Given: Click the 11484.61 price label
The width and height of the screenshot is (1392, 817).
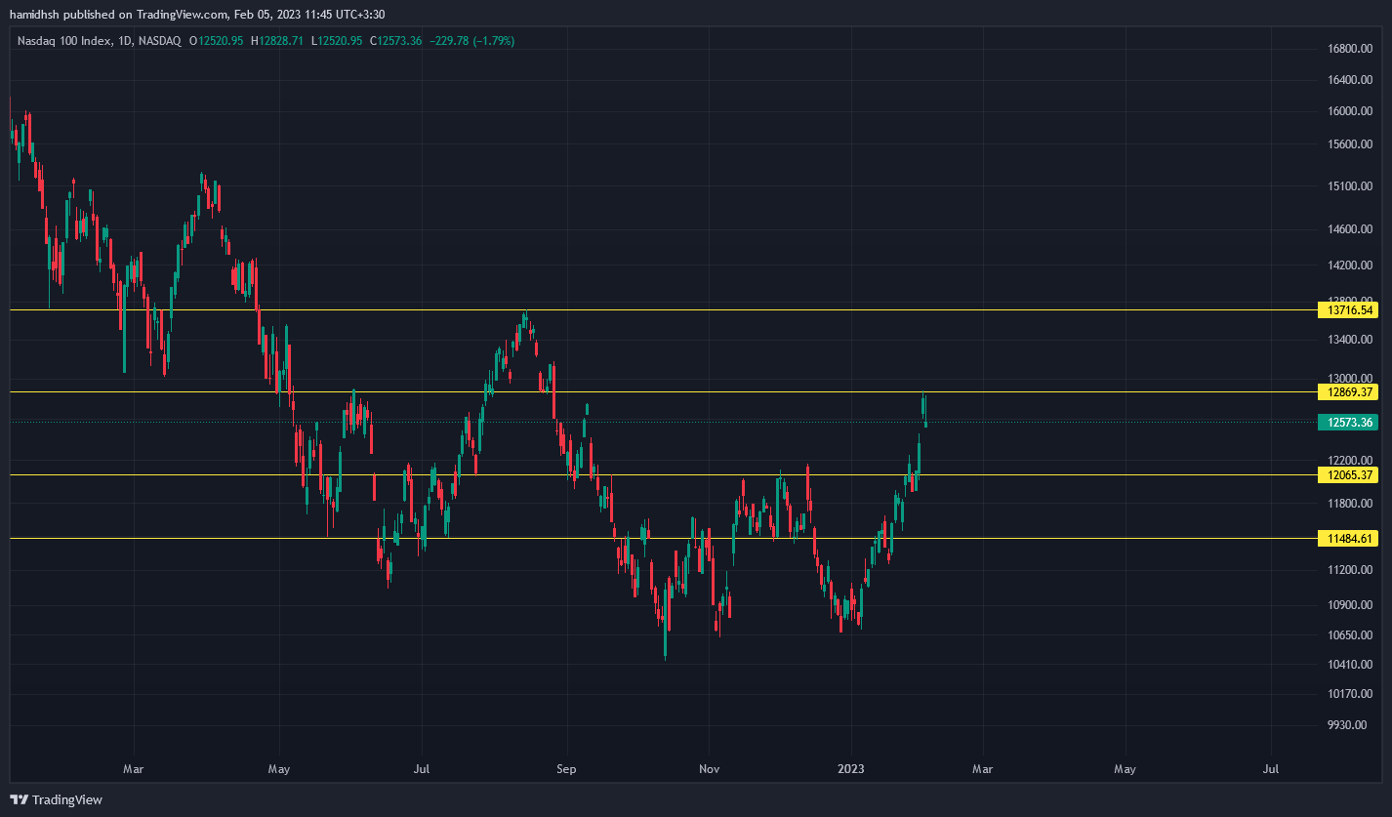Looking at the screenshot, I should coord(1348,539).
